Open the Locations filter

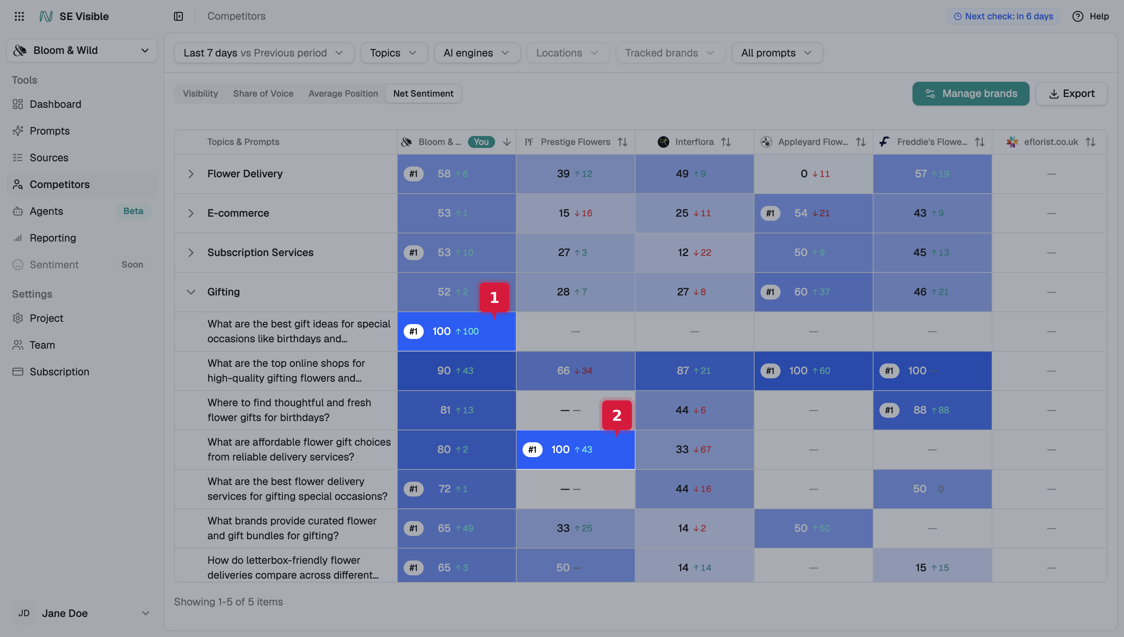pyautogui.click(x=568, y=53)
